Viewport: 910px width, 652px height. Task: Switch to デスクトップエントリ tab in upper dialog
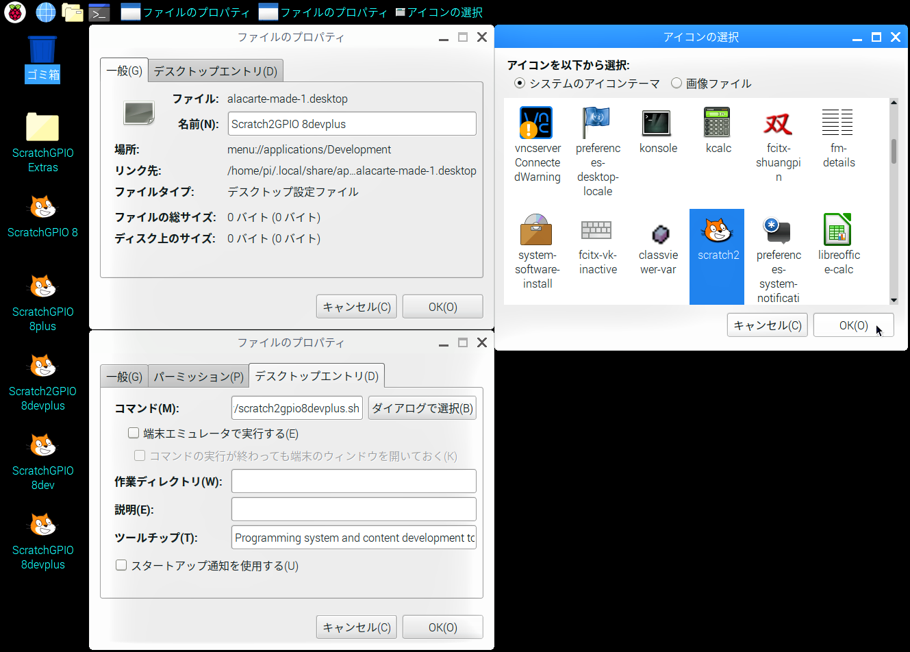pyautogui.click(x=215, y=71)
